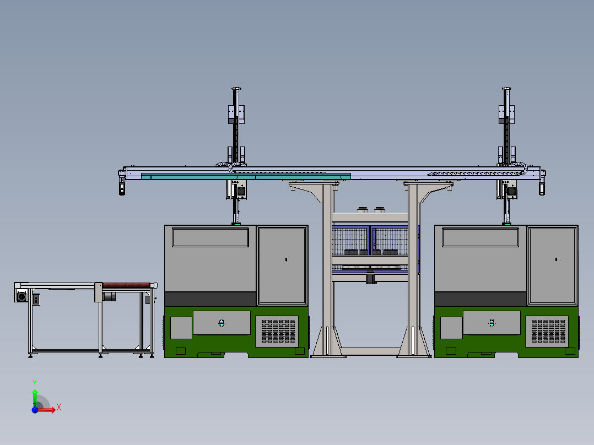Image resolution: width=594 pixels, height=445 pixels.
Task: Select the drawer handle on the left machine's base
Action: [222, 323]
